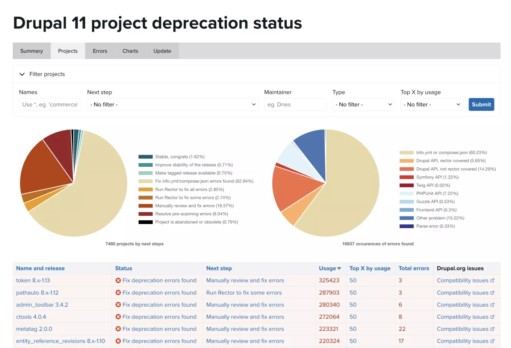Click red error icon beside pathauto status

coord(118,293)
